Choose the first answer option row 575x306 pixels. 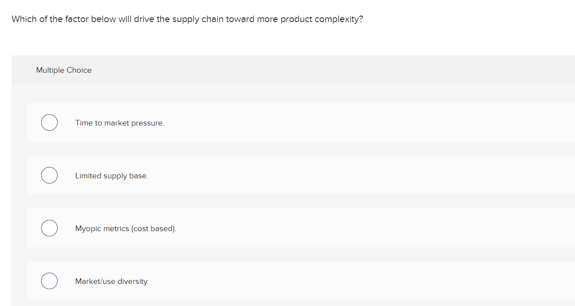pos(260,122)
